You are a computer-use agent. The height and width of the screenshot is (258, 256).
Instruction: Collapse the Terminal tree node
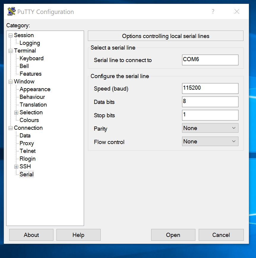(x=10, y=51)
